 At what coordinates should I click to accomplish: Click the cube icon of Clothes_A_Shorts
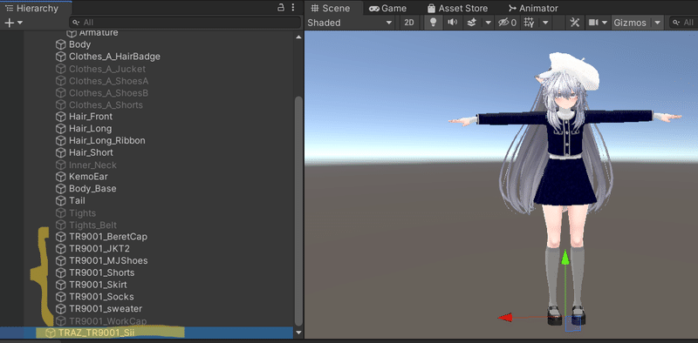60,104
